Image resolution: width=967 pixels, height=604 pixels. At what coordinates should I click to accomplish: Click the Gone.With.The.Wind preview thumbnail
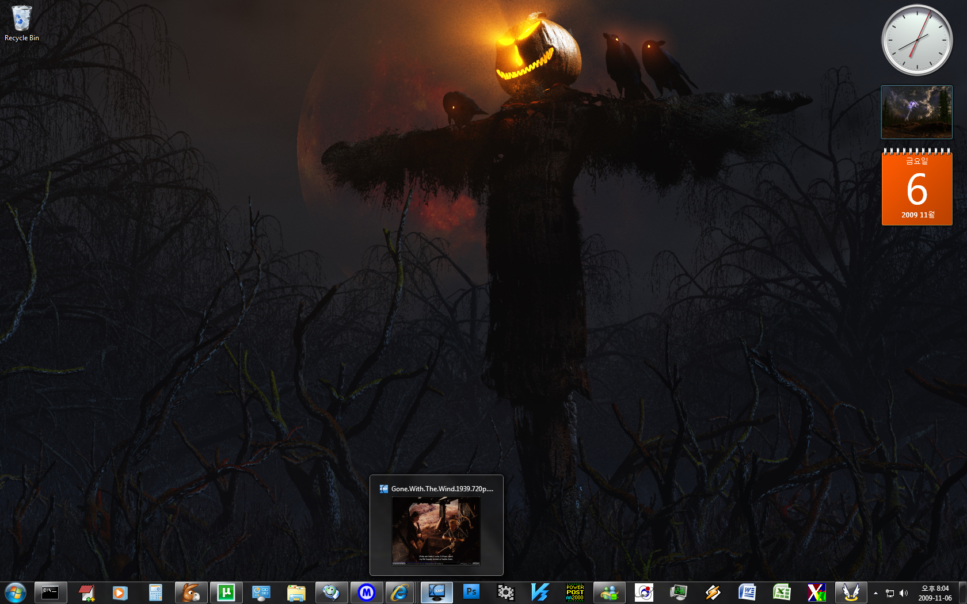point(436,531)
